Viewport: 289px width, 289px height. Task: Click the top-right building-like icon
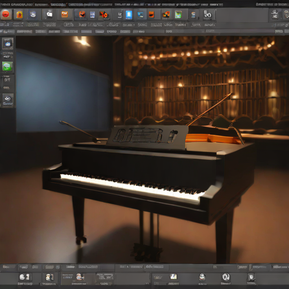(x=275, y=14)
